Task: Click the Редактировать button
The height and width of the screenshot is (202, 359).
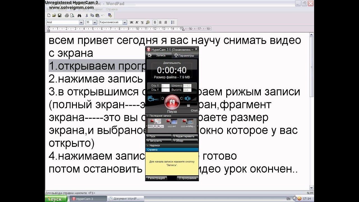Action: [x=185, y=136]
